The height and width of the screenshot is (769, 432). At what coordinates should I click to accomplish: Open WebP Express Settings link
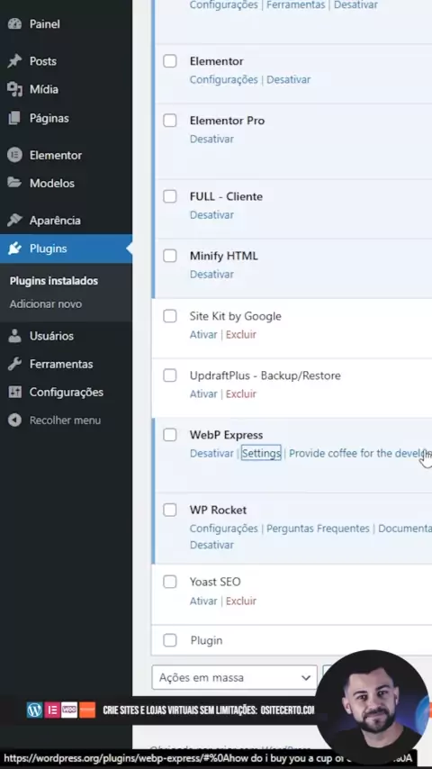(261, 453)
